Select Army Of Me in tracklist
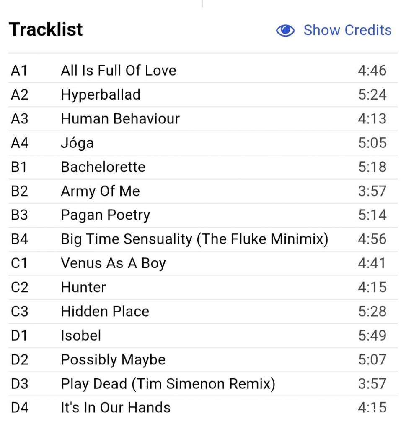The image size is (406, 430). [x=101, y=191]
